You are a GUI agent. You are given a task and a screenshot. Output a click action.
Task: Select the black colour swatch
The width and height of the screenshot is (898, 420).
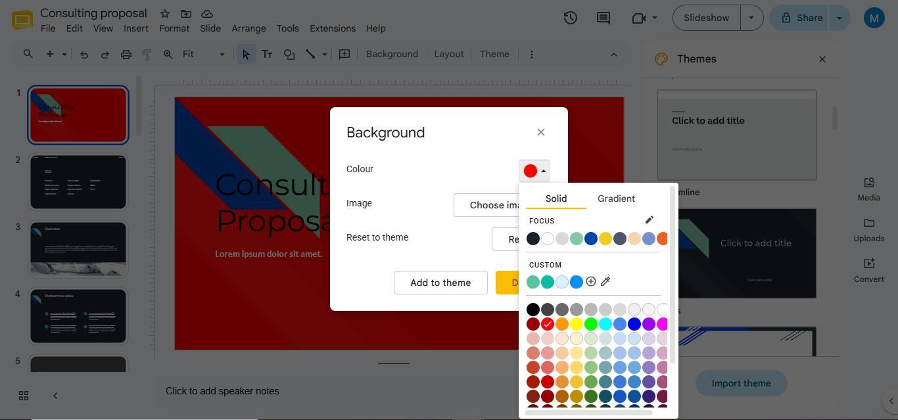(x=533, y=310)
